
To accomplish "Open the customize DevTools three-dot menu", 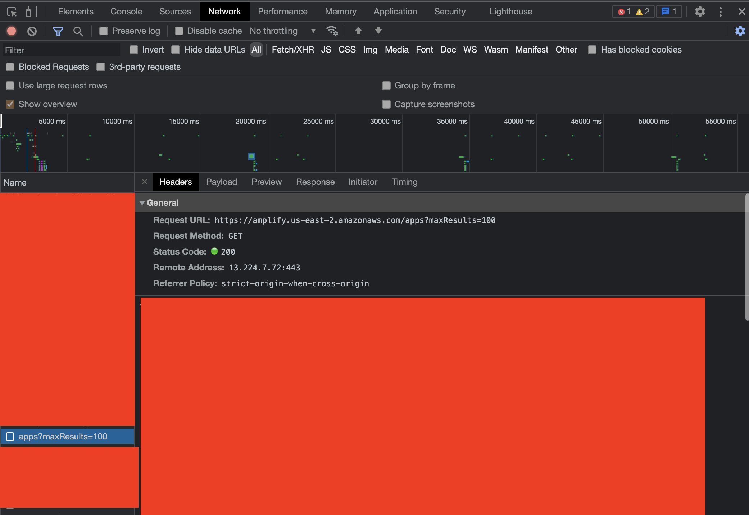I will click(720, 11).
